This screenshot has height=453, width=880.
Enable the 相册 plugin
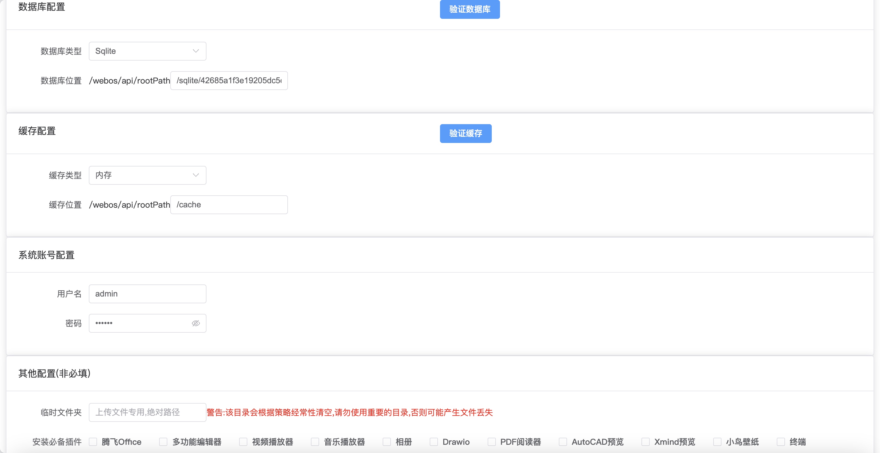[386, 442]
